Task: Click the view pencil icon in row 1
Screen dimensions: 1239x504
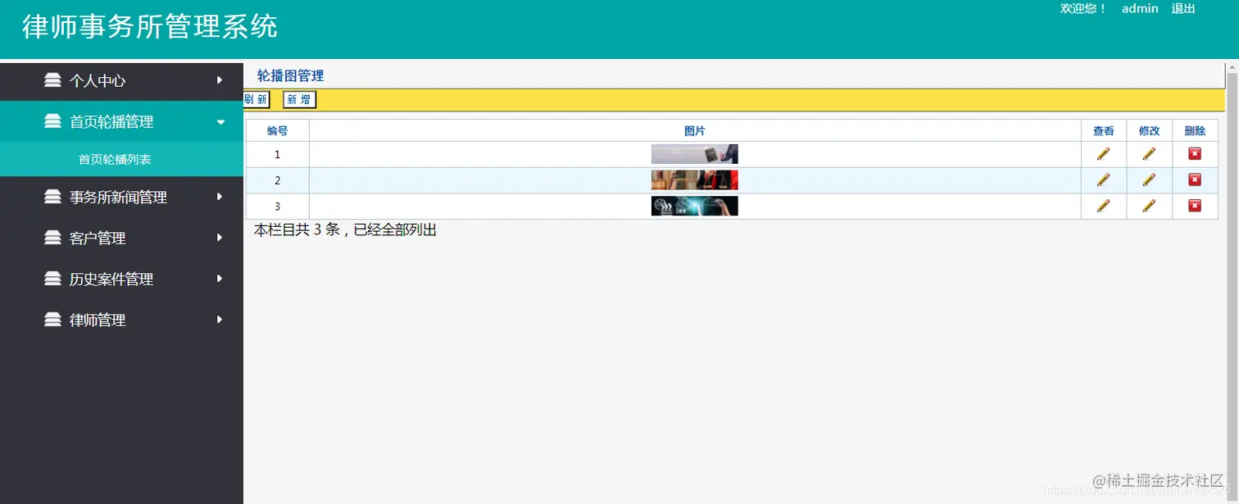Action: click(1103, 154)
